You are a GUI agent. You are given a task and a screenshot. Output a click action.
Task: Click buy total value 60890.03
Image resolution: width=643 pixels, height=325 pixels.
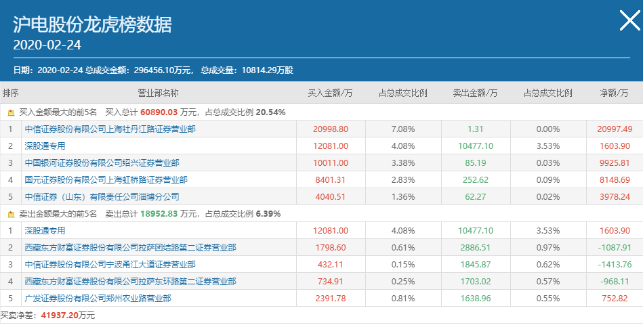(x=159, y=112)
